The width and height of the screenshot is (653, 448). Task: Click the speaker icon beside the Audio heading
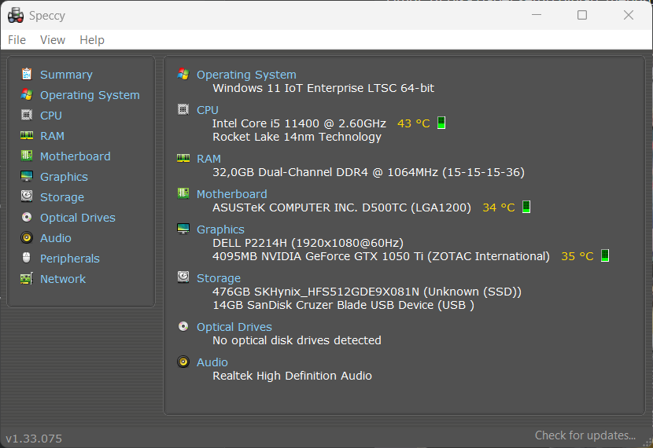tap(183, 362)
